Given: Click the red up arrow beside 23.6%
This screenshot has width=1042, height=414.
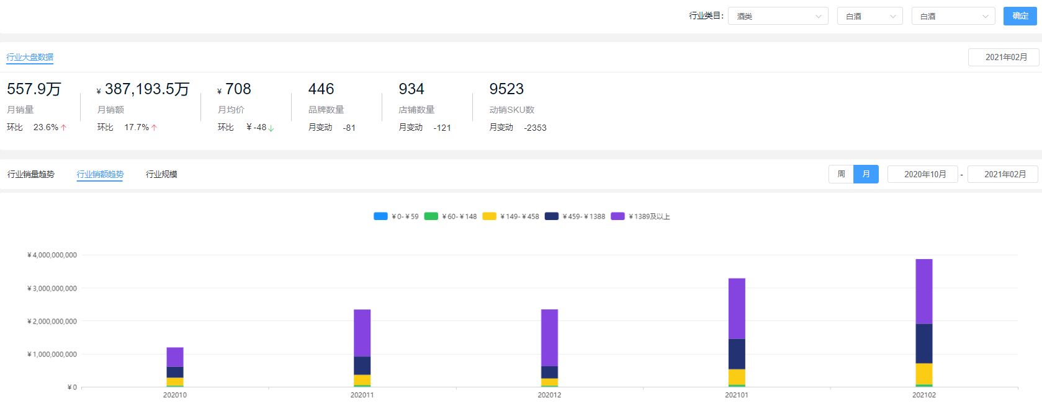Looking at the screenshot, I should (x=63, y=128).
